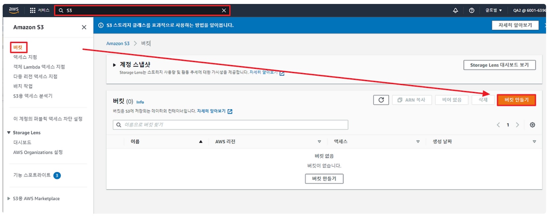This screenshot has height=216, width=548.
Task: Click the external link icon after bucket description
Action: [x=230, y=112]
